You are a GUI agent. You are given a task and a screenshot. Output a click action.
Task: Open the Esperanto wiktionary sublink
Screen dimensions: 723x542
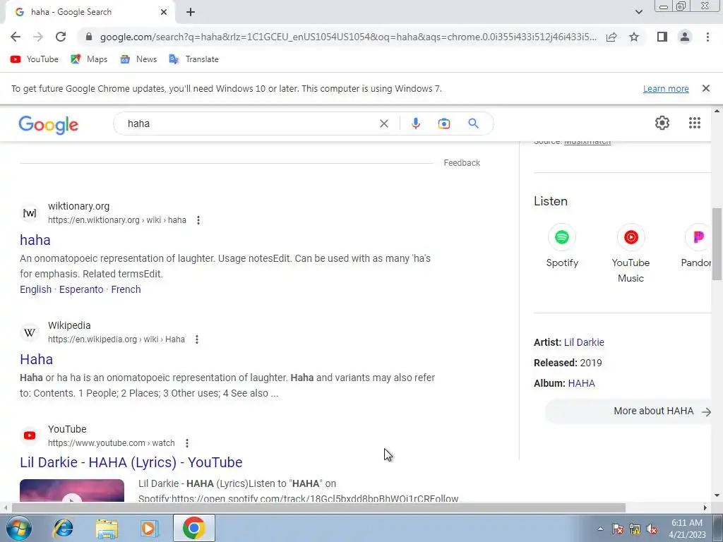click(81, 289)
